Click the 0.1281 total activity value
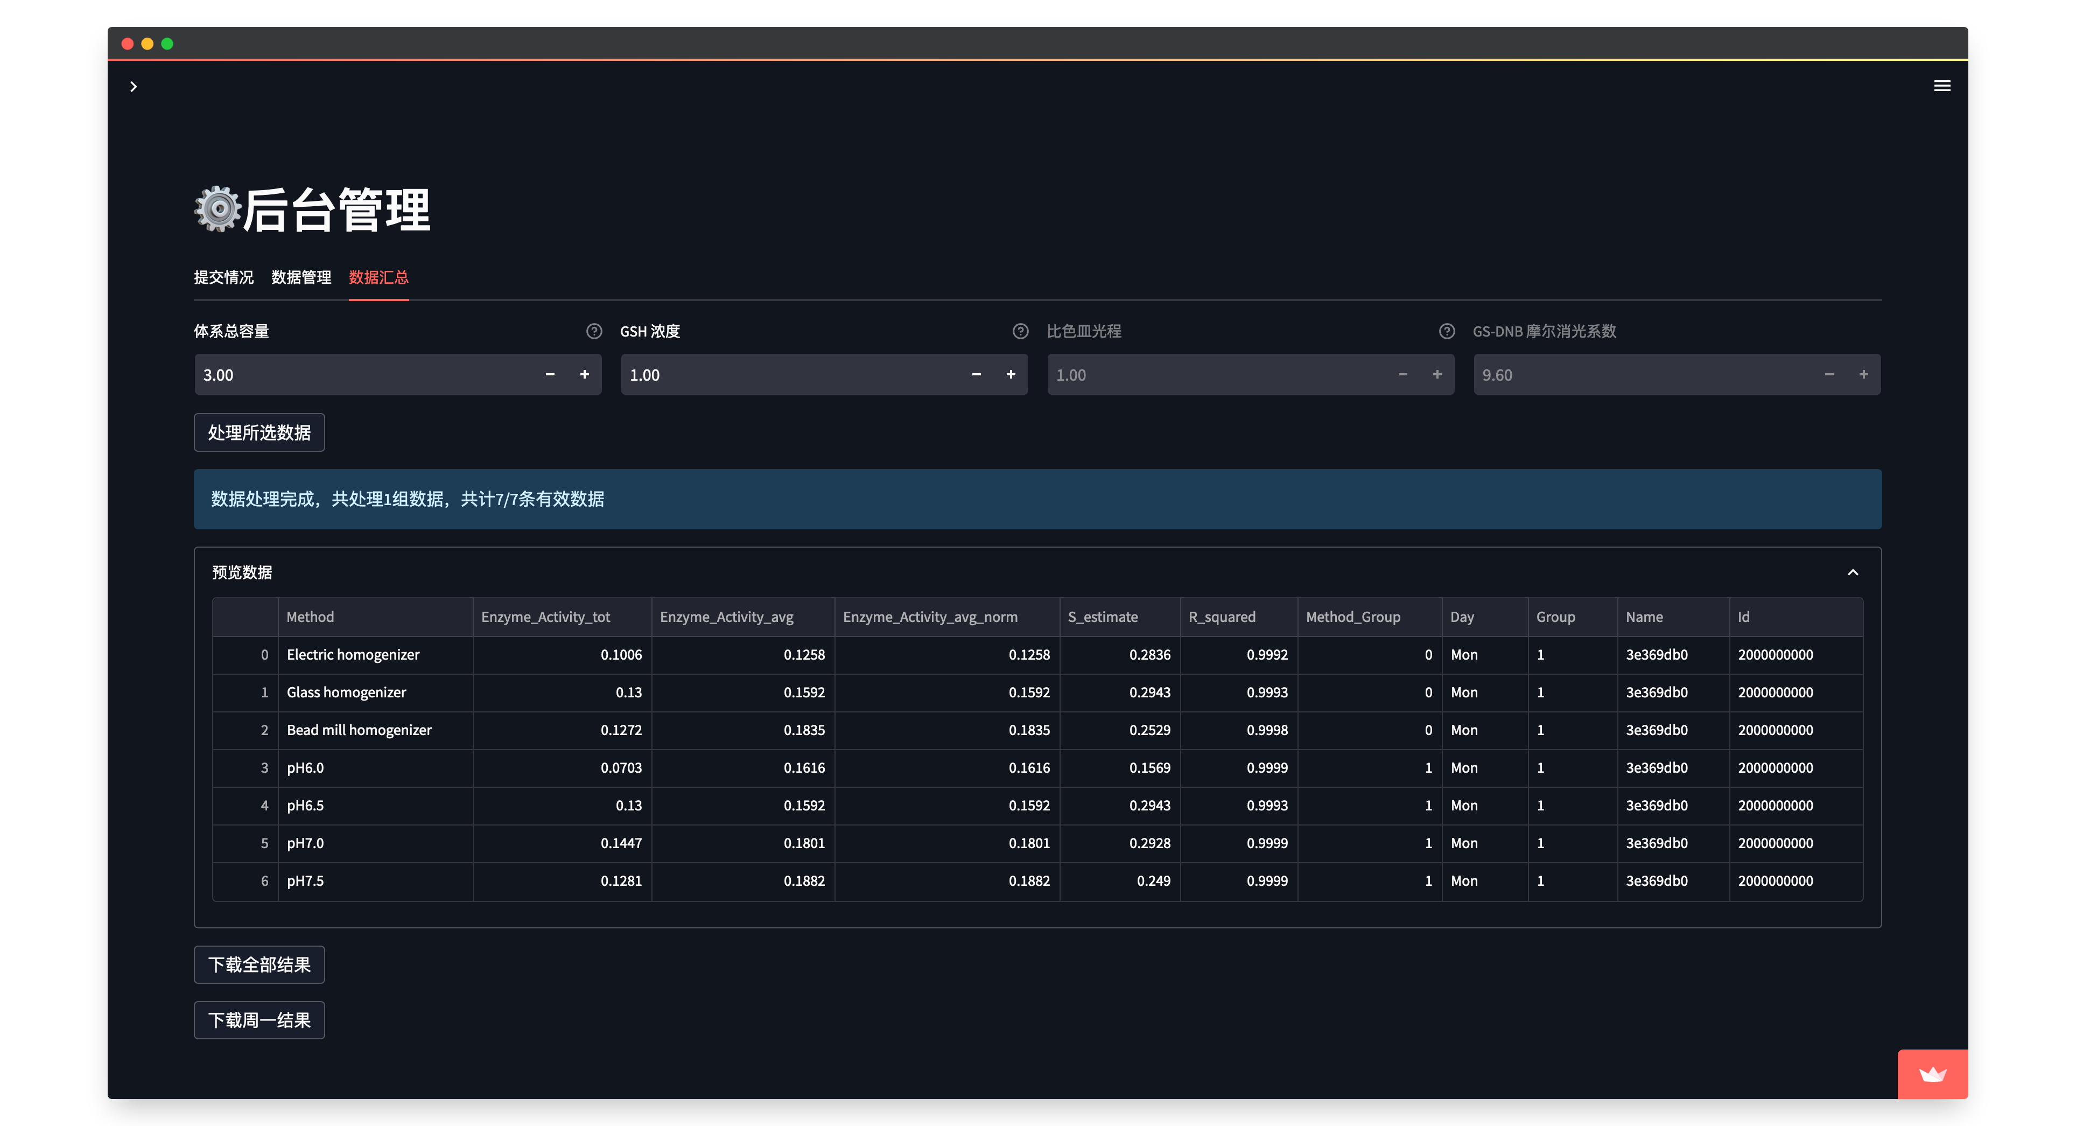Screen dimensions: 2076x1126 pyautogui.click(x=562, y=882)
